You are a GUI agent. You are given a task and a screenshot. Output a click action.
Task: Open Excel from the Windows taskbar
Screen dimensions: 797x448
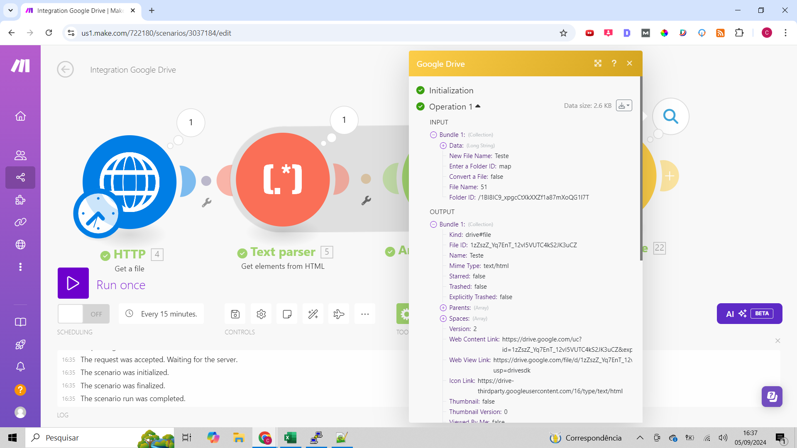290,438
